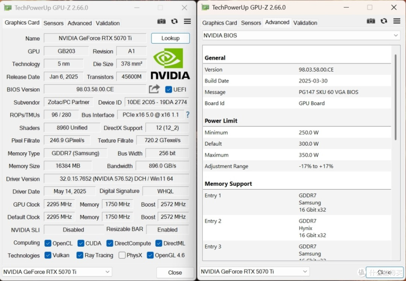Image resolution: width=406 pixels, height=281 pixels.
Task: Click the Driver Version field
Action: [116, 179]
